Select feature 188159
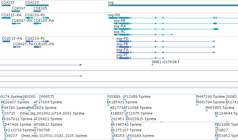The height and width of the screenshot is (140, 238). (x=118, y=136)
